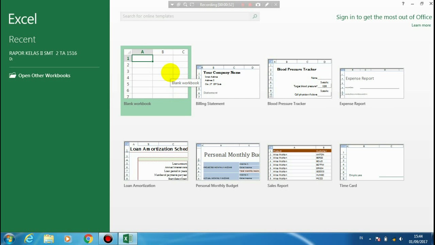
Task: Click the Expense Report label text
Action: point(352,104)
